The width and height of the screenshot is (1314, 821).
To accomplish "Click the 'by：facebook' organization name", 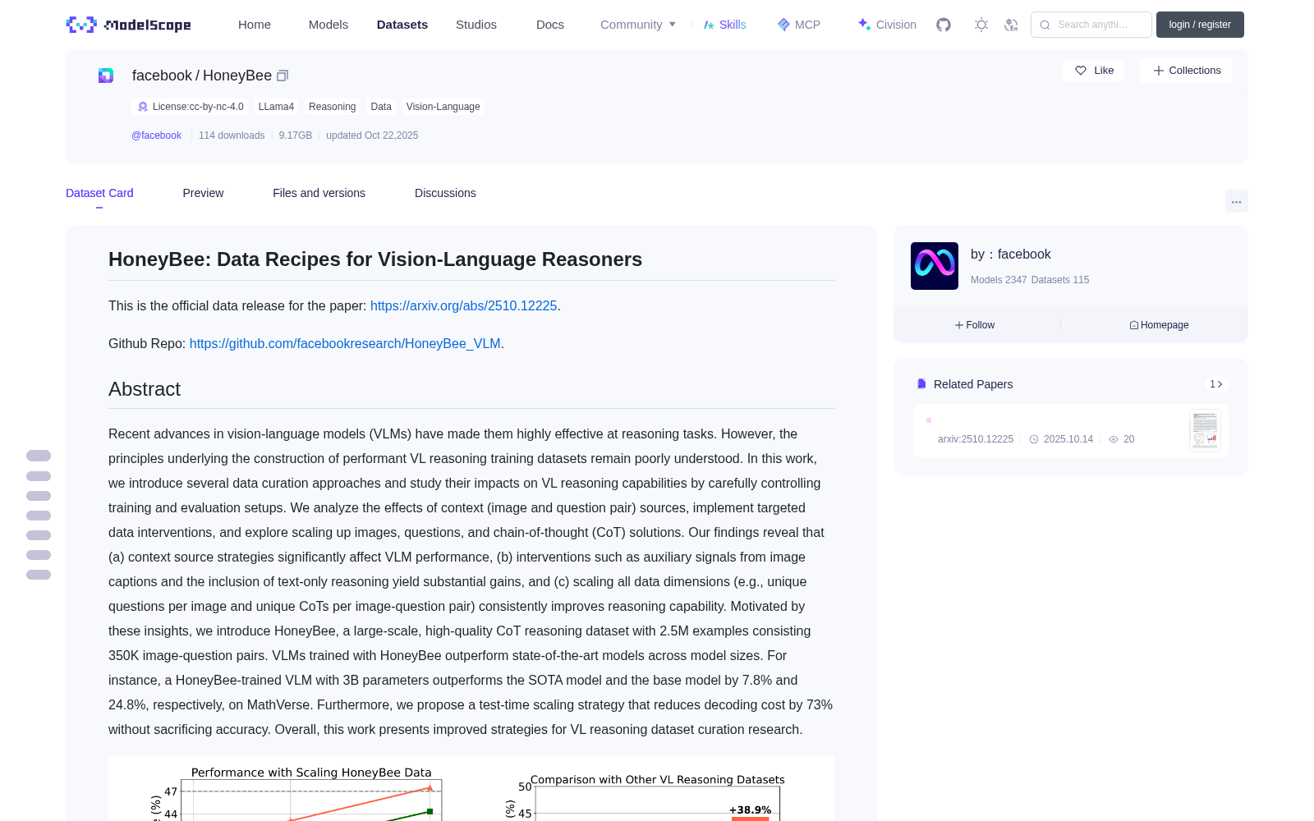I will tap(1011, 255).
